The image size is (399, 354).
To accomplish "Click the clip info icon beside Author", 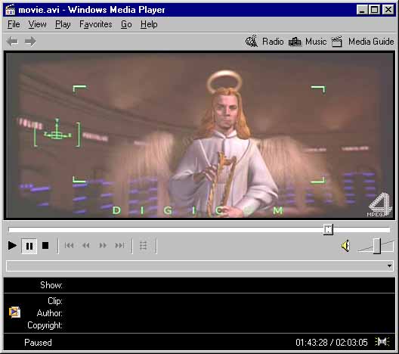I will point(15,312).
